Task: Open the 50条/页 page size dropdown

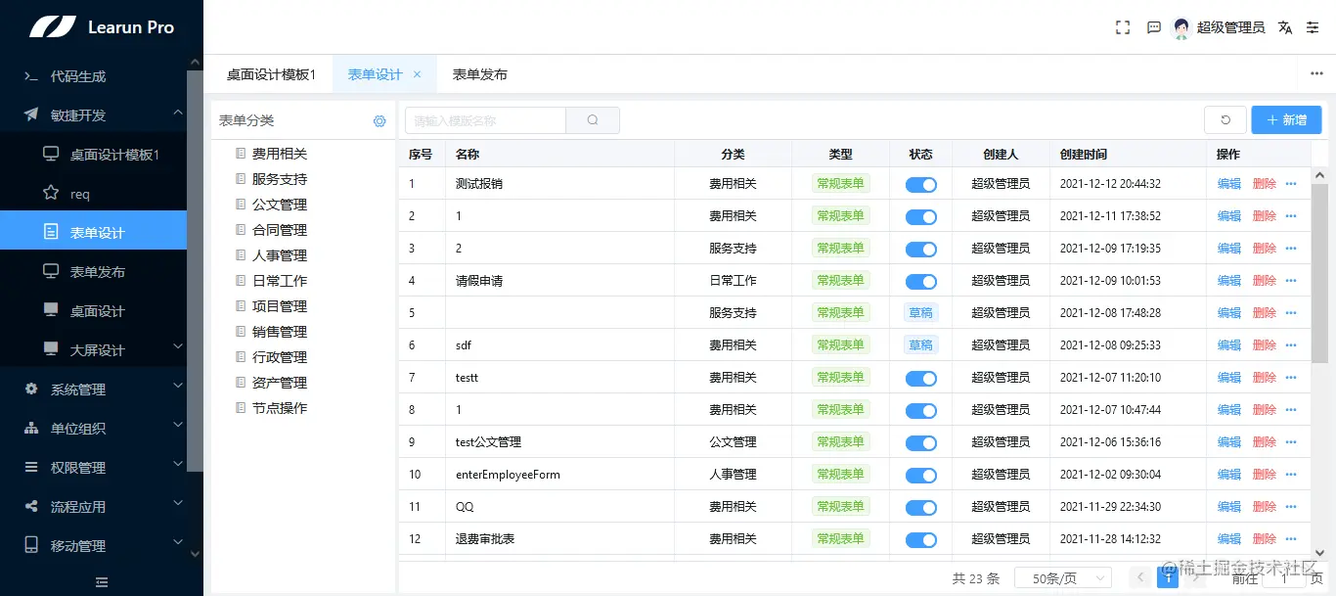Action: tap(1063, 577)
